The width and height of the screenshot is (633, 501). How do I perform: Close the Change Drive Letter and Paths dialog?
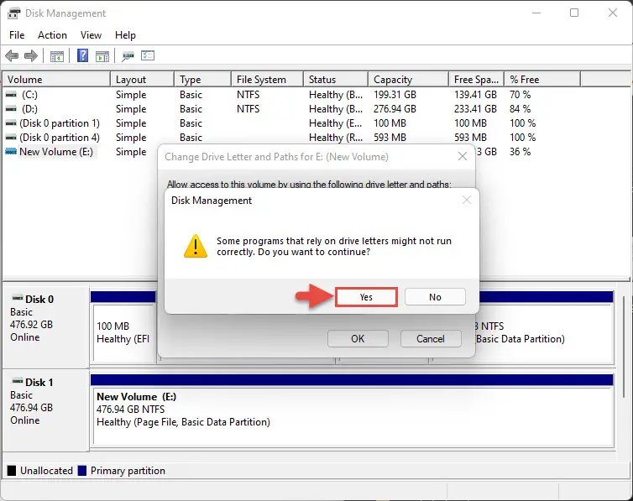coord(463,157)
